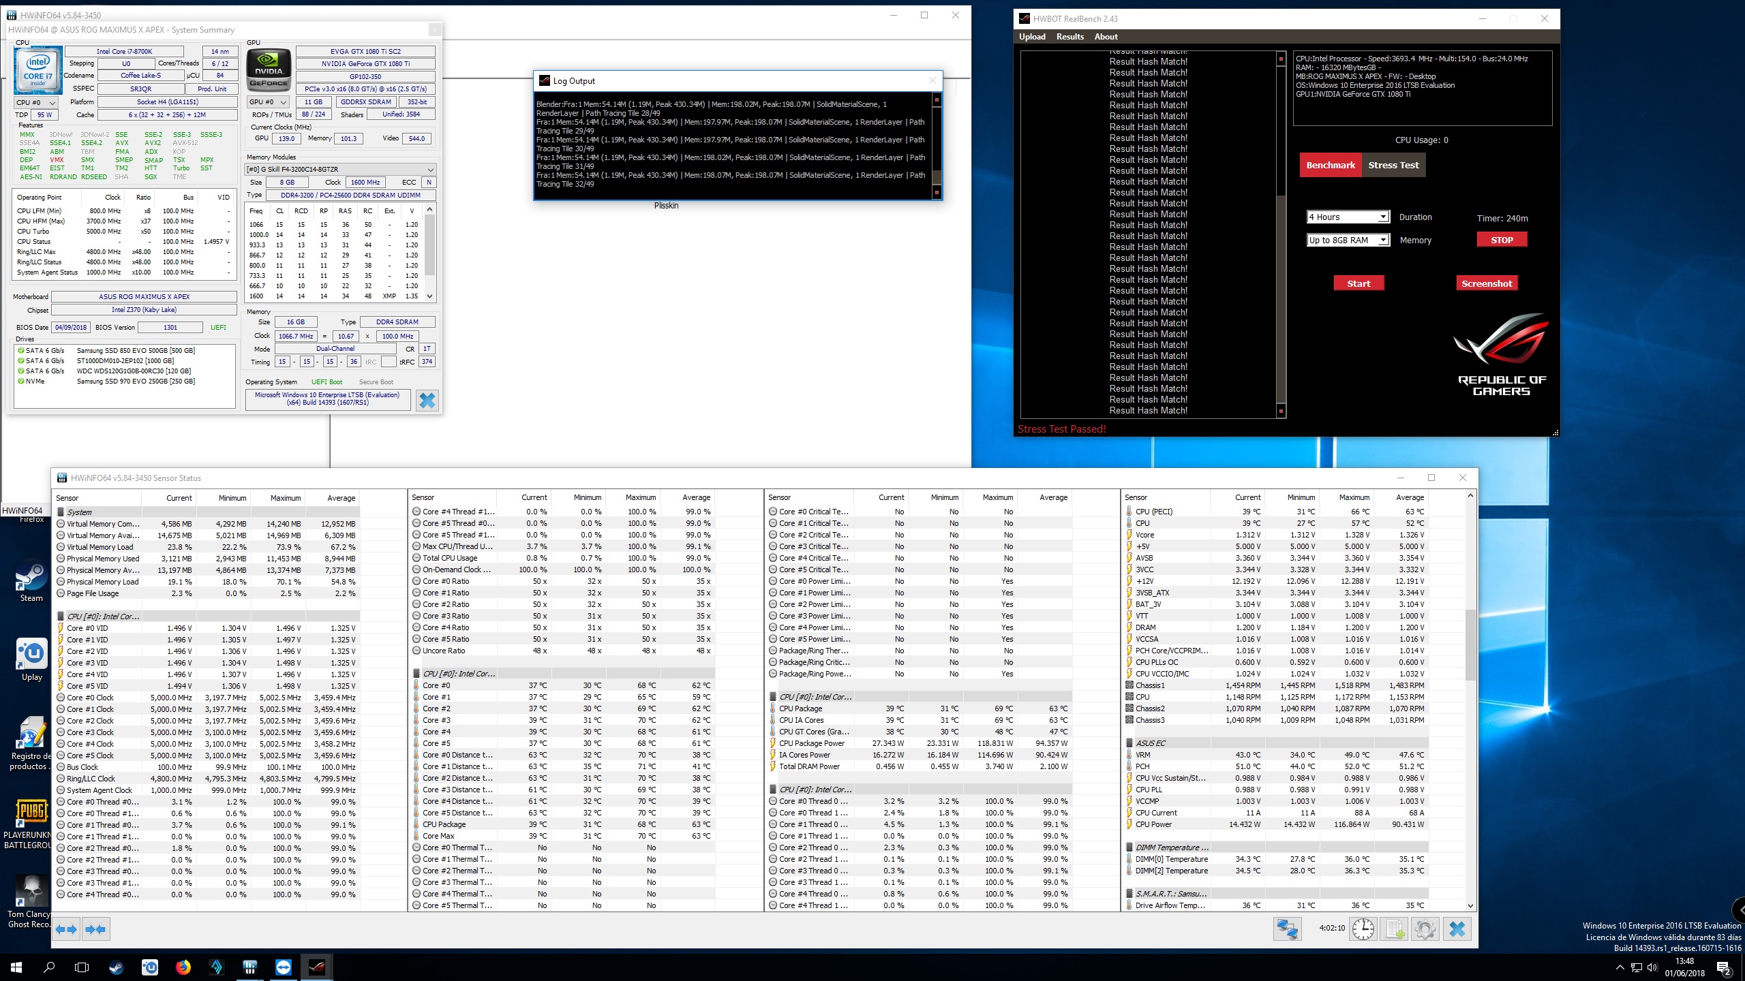Click the expand sensor columns arrows icon
Viewport: 1745px width, 981px height.
click(66, 929)
